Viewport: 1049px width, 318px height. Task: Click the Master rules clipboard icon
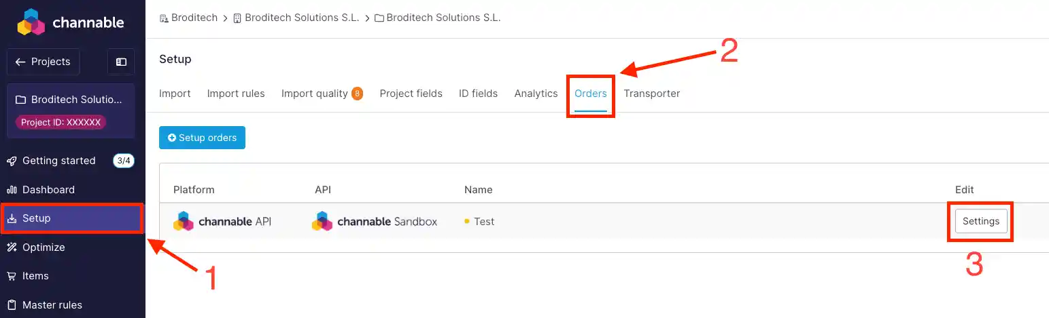pyautogui.click(x=12, y=305)
